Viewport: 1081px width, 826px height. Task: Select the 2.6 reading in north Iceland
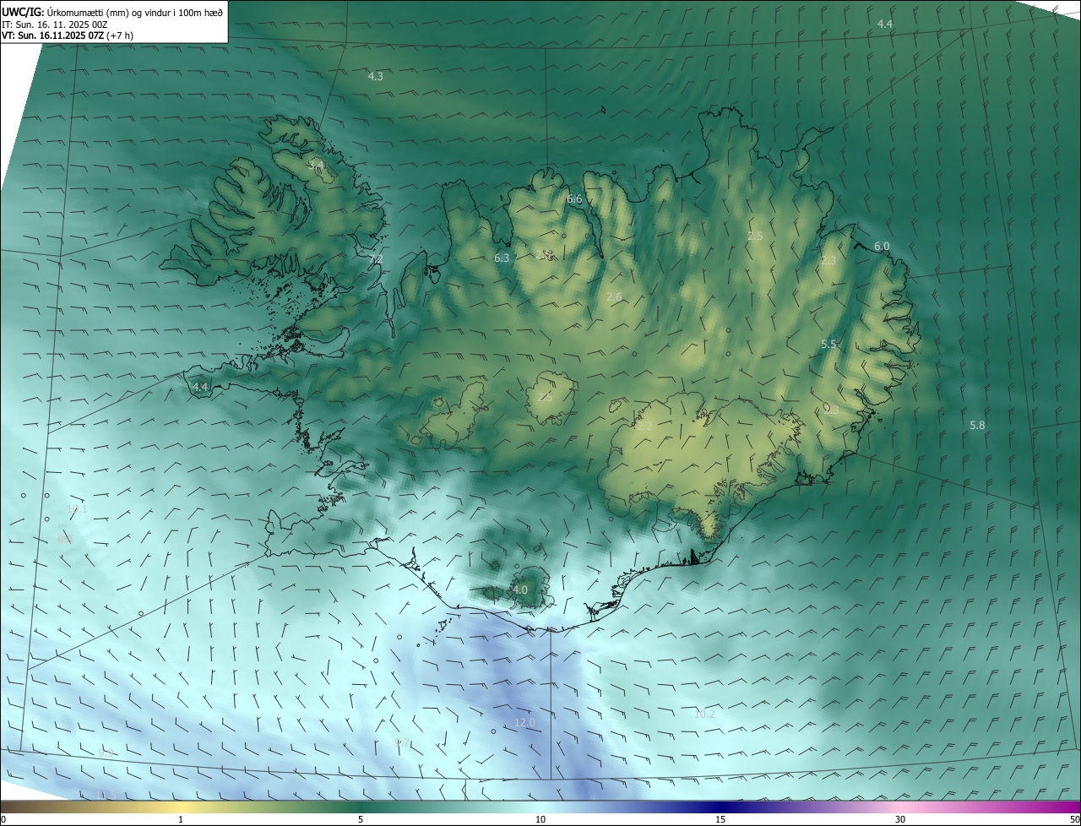click(614, 296)
